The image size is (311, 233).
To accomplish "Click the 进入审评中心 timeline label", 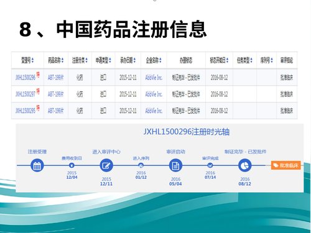I will click(106, 152).
